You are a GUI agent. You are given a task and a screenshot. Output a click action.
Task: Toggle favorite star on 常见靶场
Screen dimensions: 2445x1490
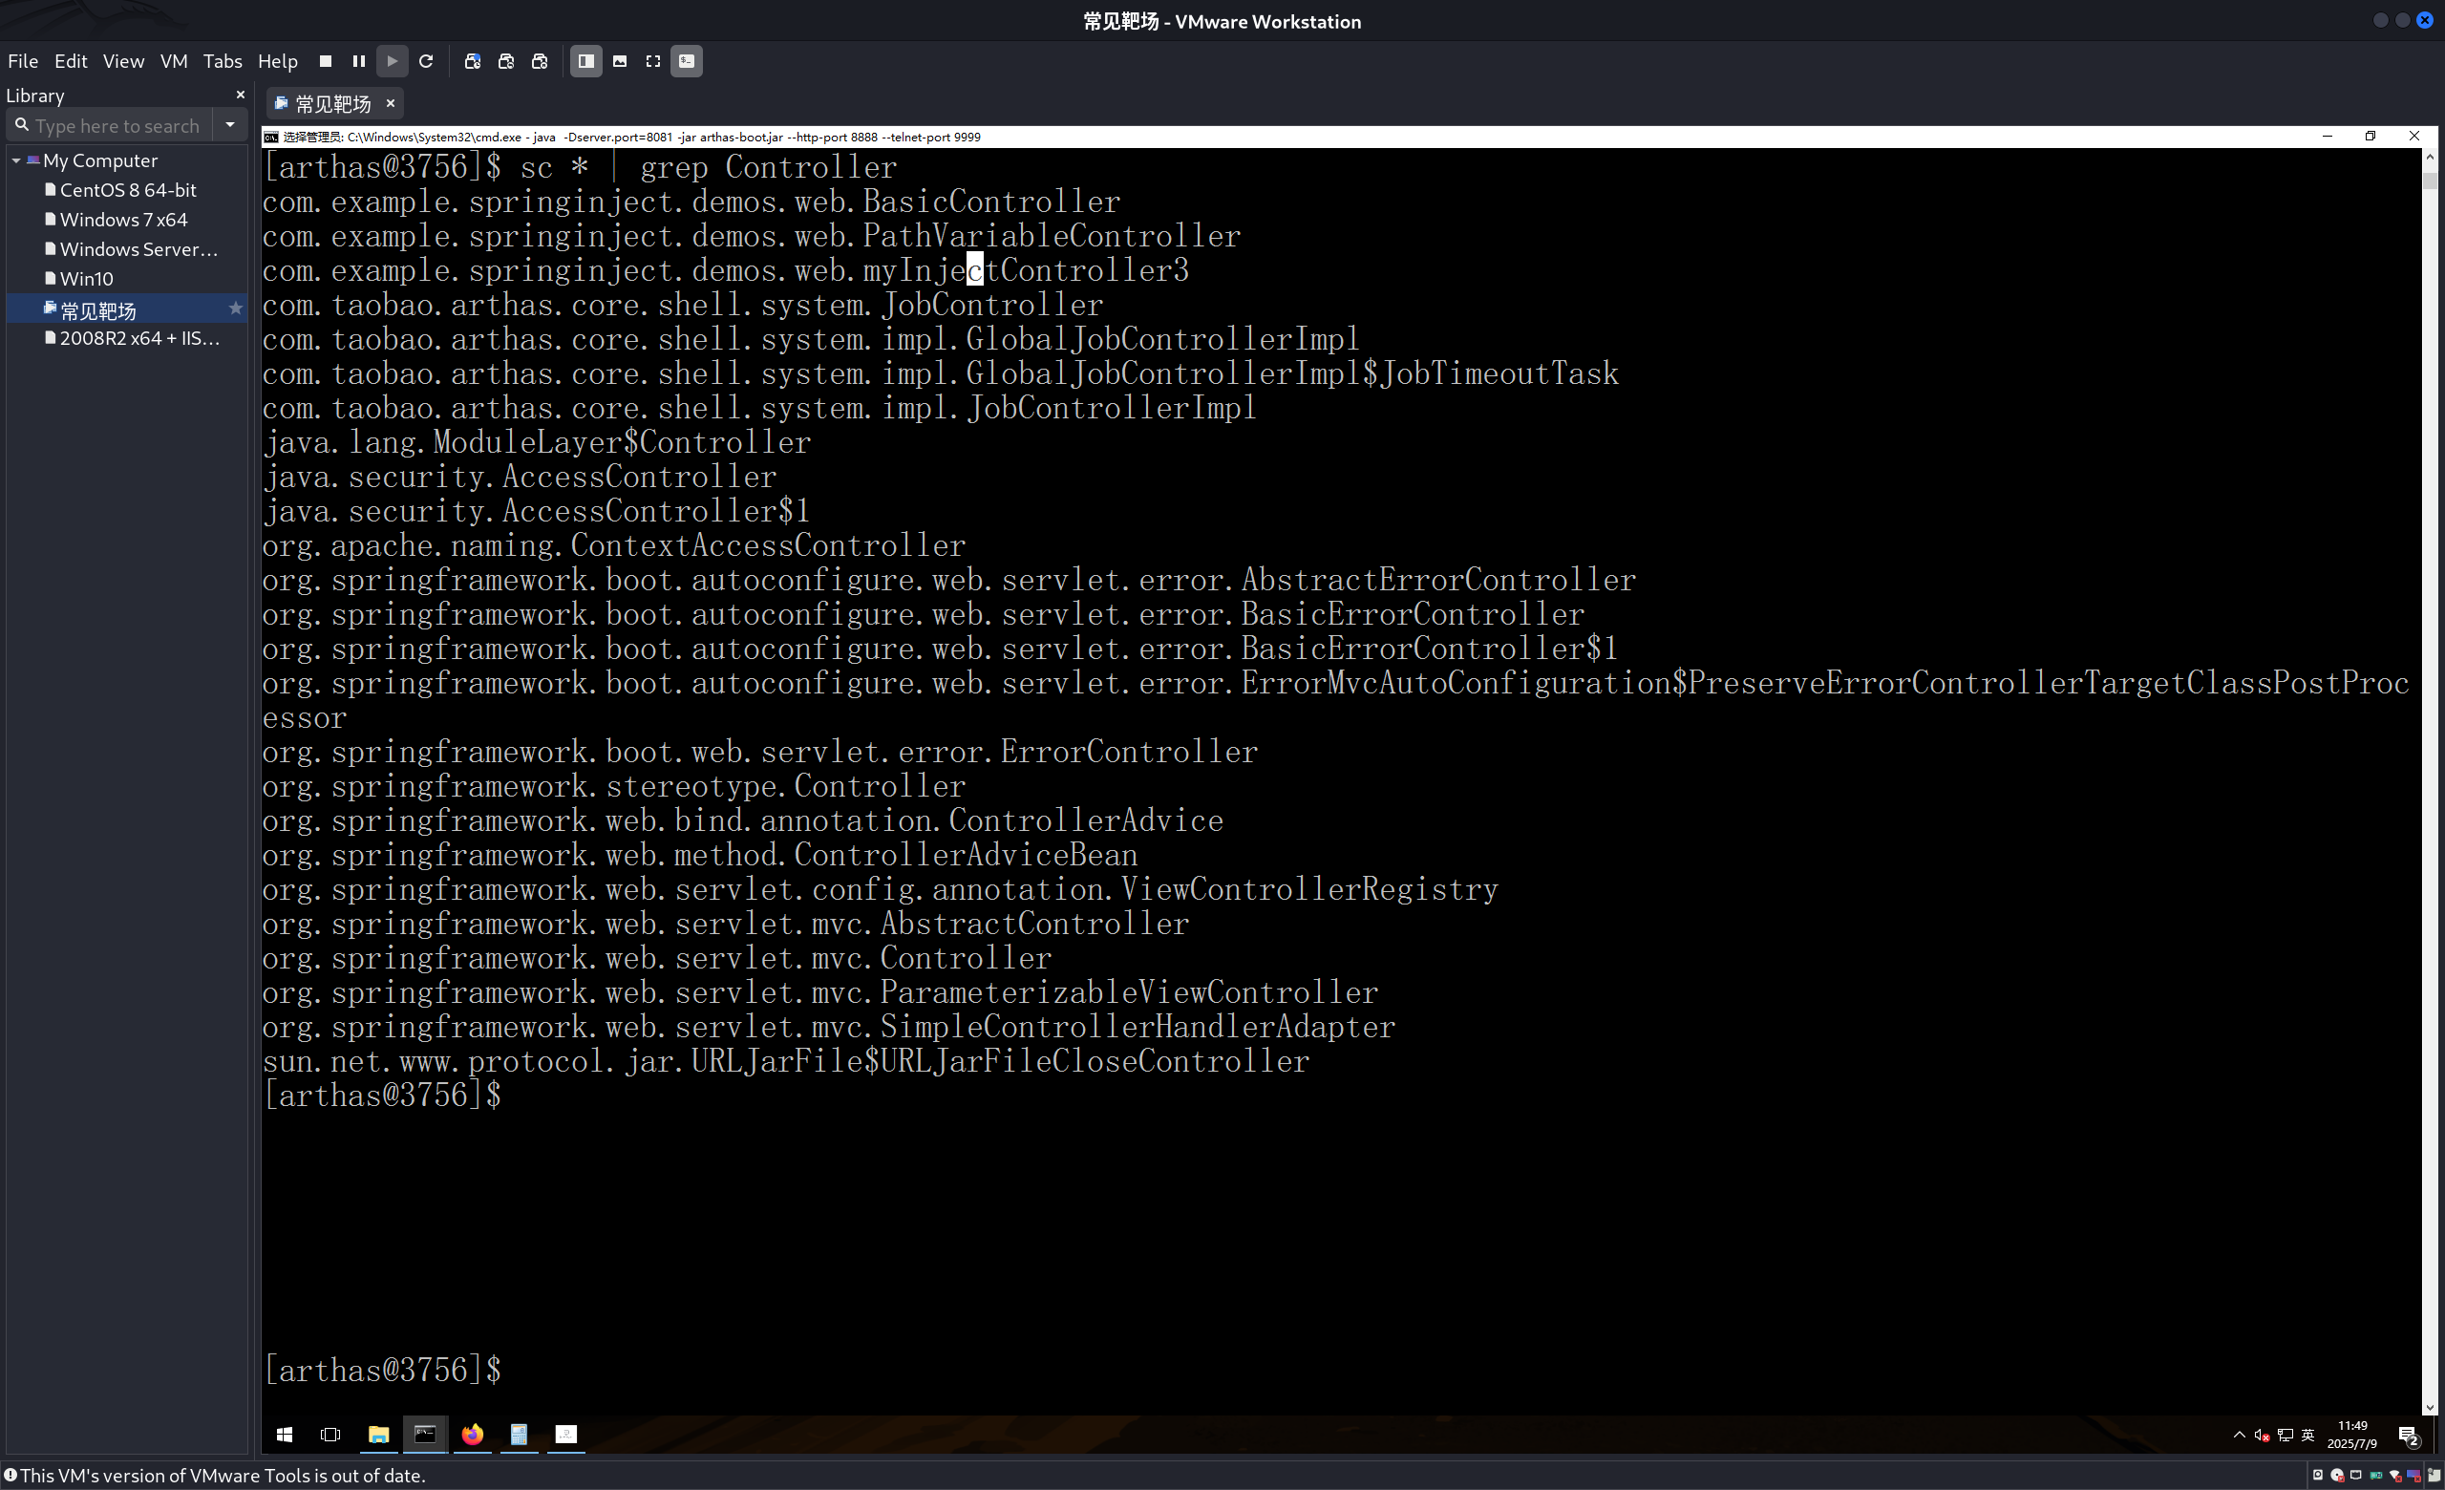click(x=235, y=309)
